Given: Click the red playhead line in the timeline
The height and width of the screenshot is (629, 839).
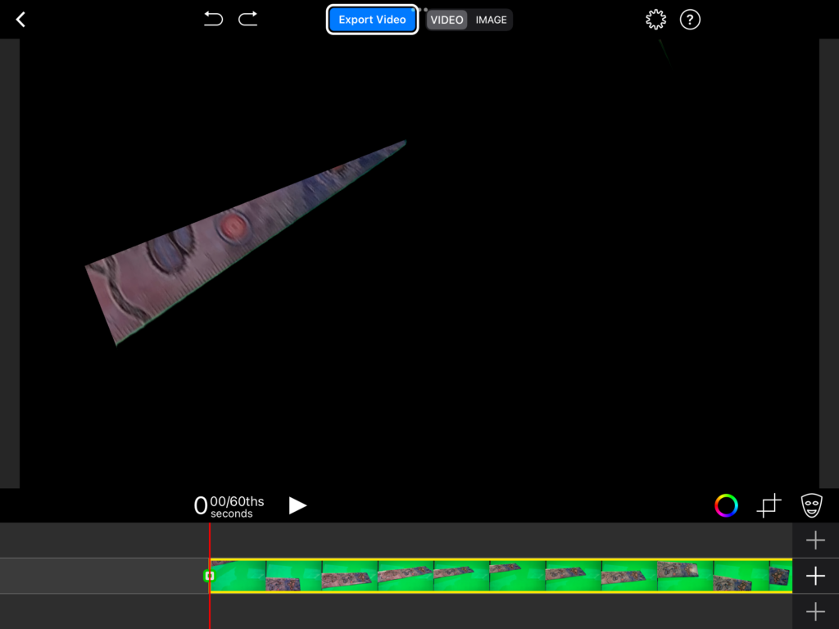Looking at the screenshot, I should [210, 541].
